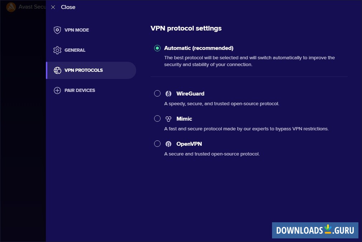This screenshot has width=362, height=242.
Task: Click the Pair Devices plus icon
Action: pos(57,90)
